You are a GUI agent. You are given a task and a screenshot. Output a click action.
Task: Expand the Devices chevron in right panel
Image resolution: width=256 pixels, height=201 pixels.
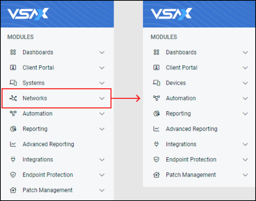245,83
